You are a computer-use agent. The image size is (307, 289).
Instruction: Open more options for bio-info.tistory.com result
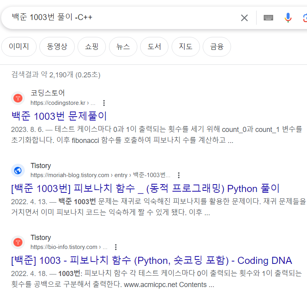[116, 247]
